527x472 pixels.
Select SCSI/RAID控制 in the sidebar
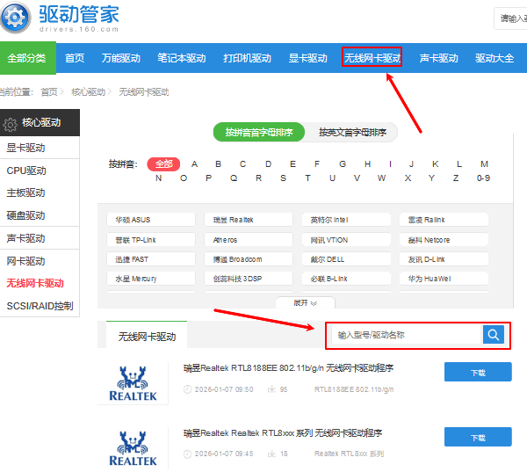tap(40, 306)
